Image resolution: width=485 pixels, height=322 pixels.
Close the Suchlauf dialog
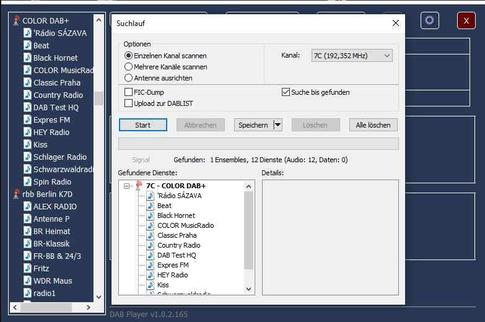(396, 23)
